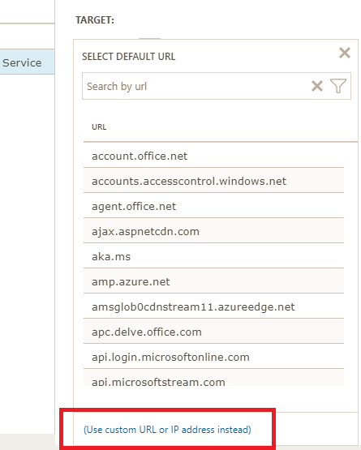Select api.login.microsoftonline.com URL

213,357
